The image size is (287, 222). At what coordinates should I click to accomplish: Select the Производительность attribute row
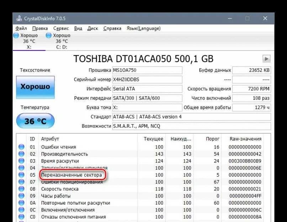coord(140,154)
